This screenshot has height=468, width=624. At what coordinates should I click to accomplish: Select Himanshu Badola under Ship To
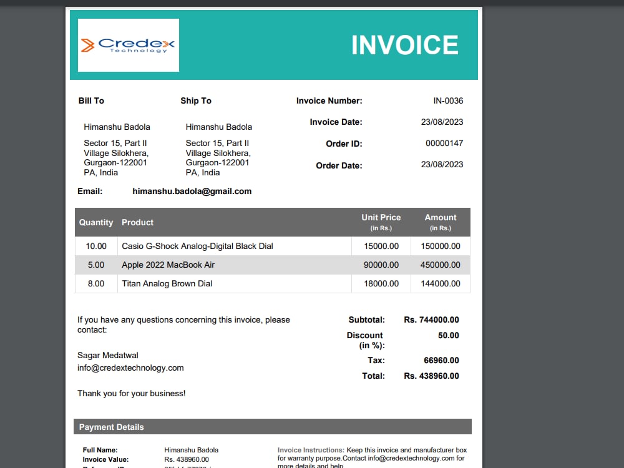pyautogui.click(x=218, y=127)
